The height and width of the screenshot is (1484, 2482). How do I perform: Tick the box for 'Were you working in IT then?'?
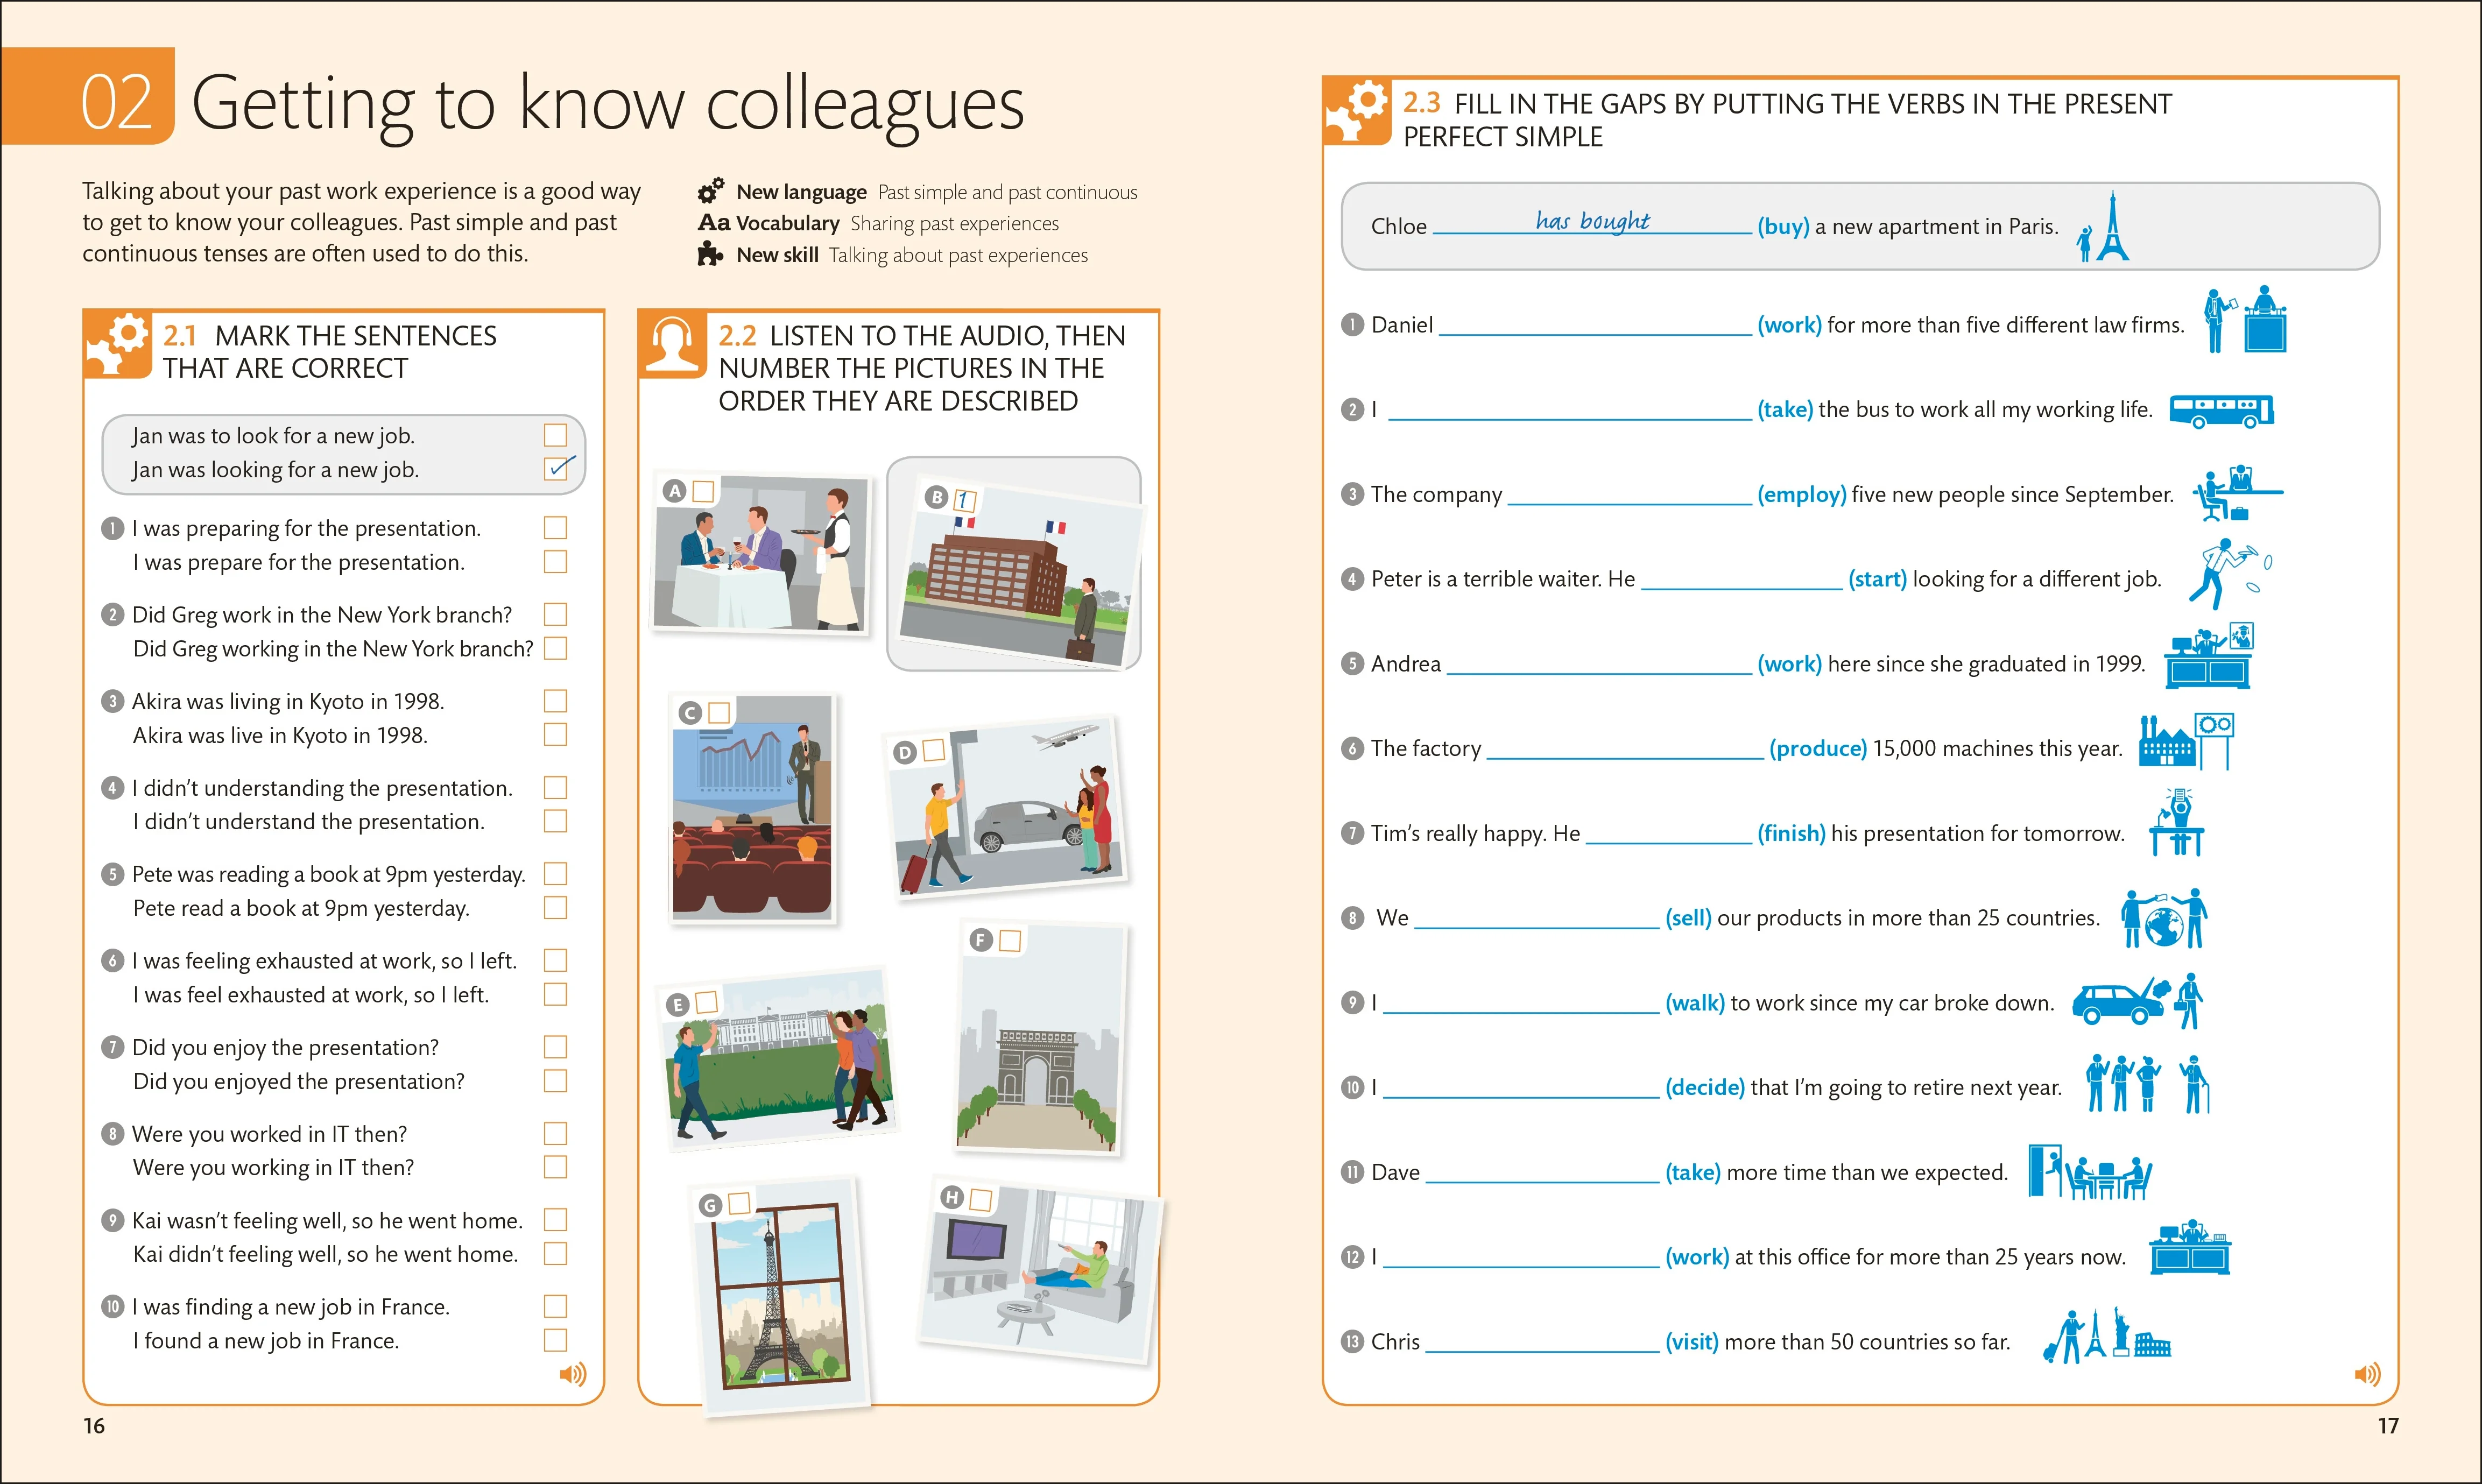555,1167
